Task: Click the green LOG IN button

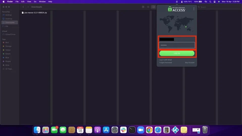Action: click(x=177, y=53)
